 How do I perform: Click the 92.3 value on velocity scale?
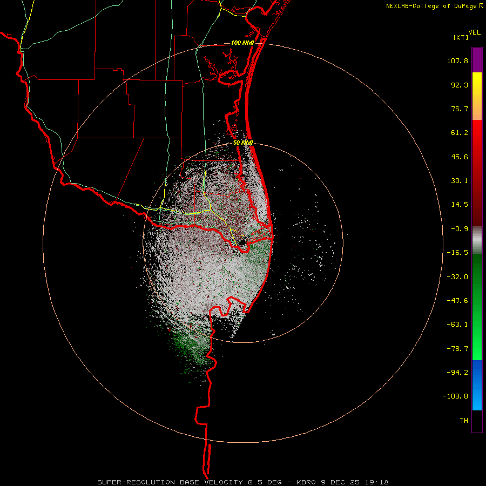[460, 85]
